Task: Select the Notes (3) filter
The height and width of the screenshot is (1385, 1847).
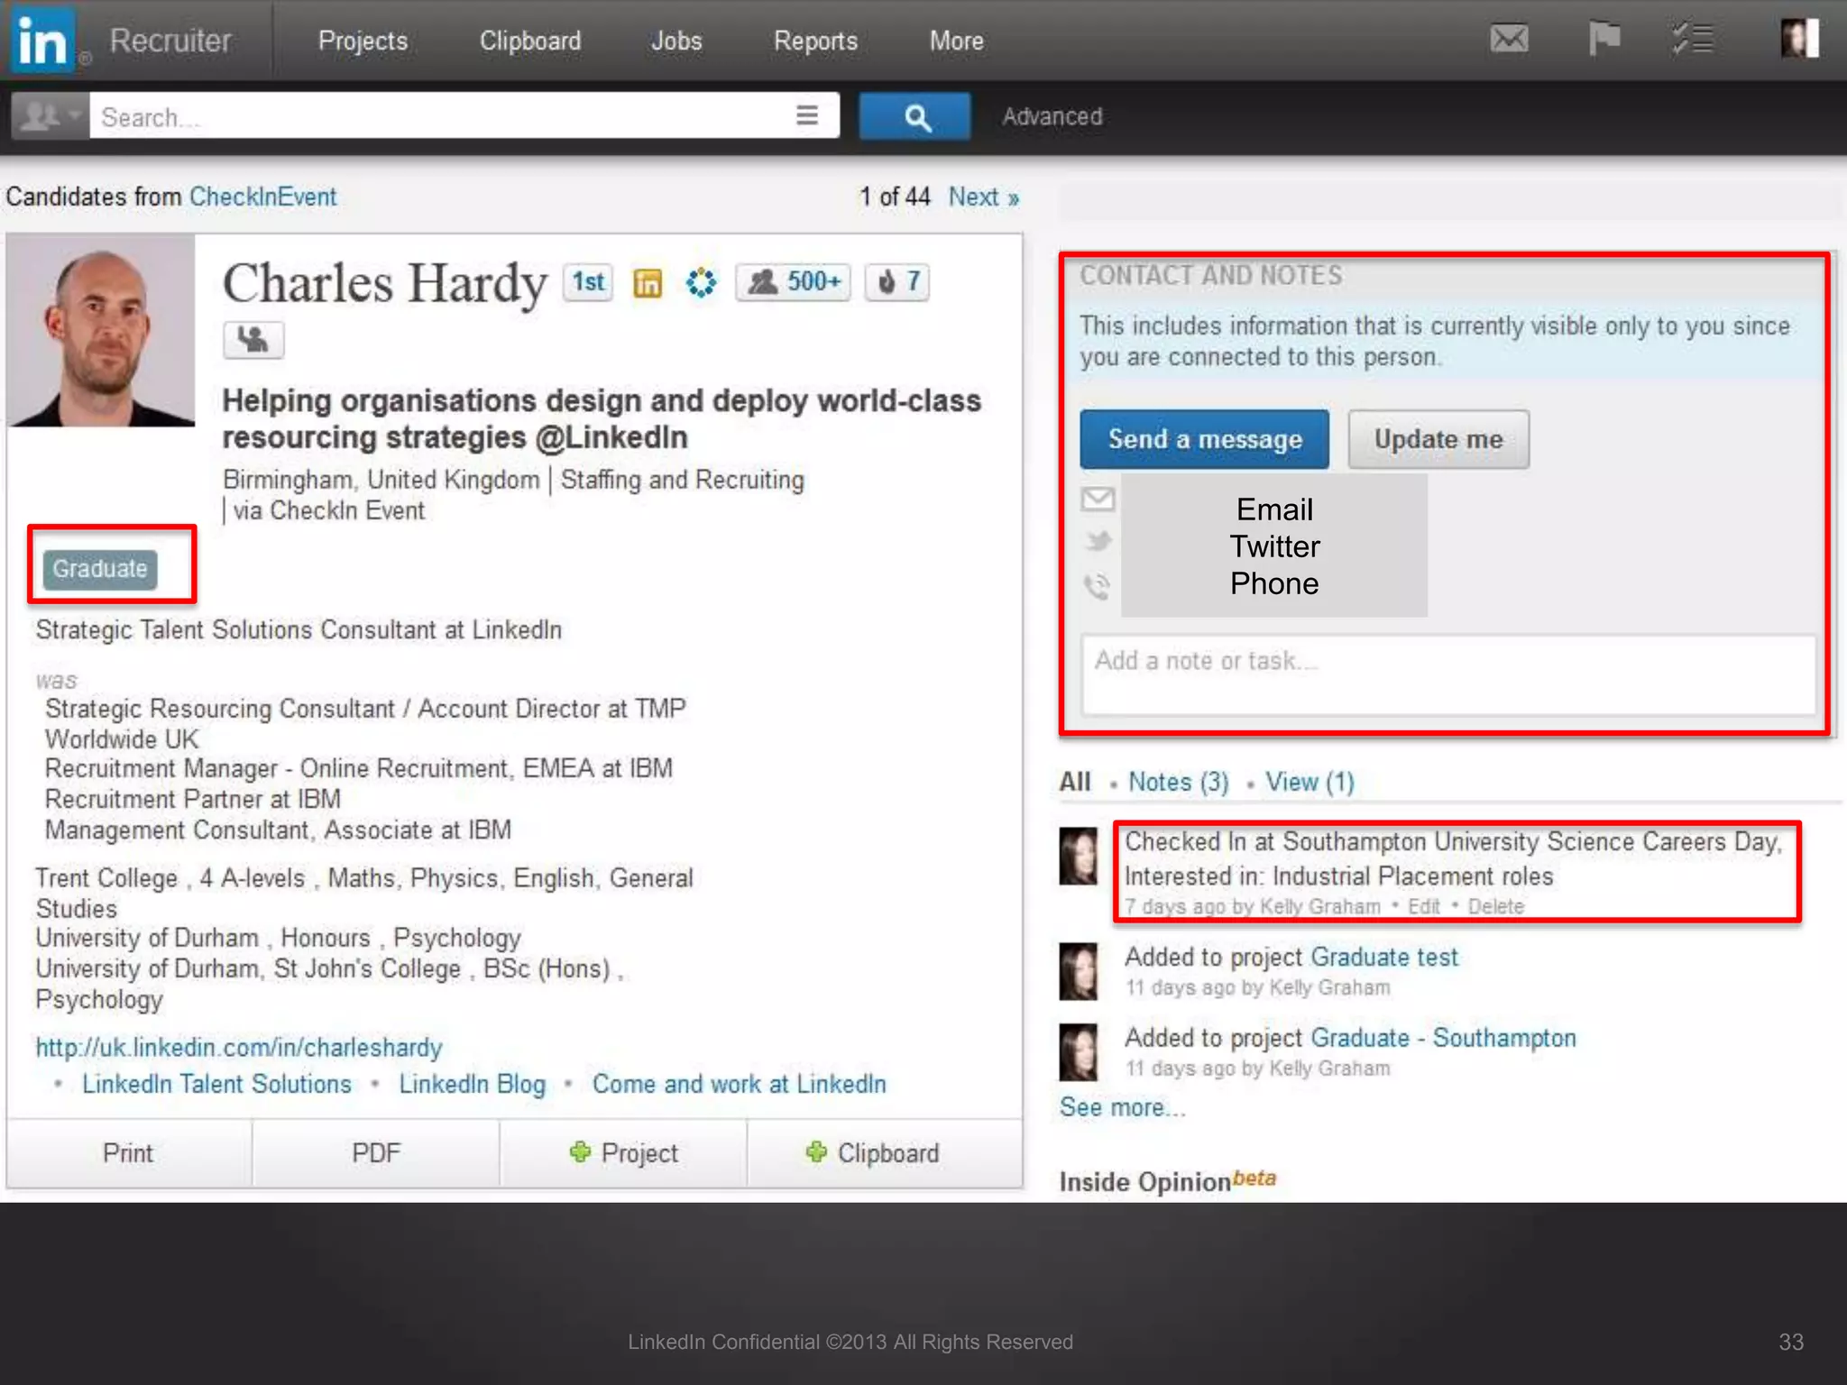Action: click(1178, 782)
